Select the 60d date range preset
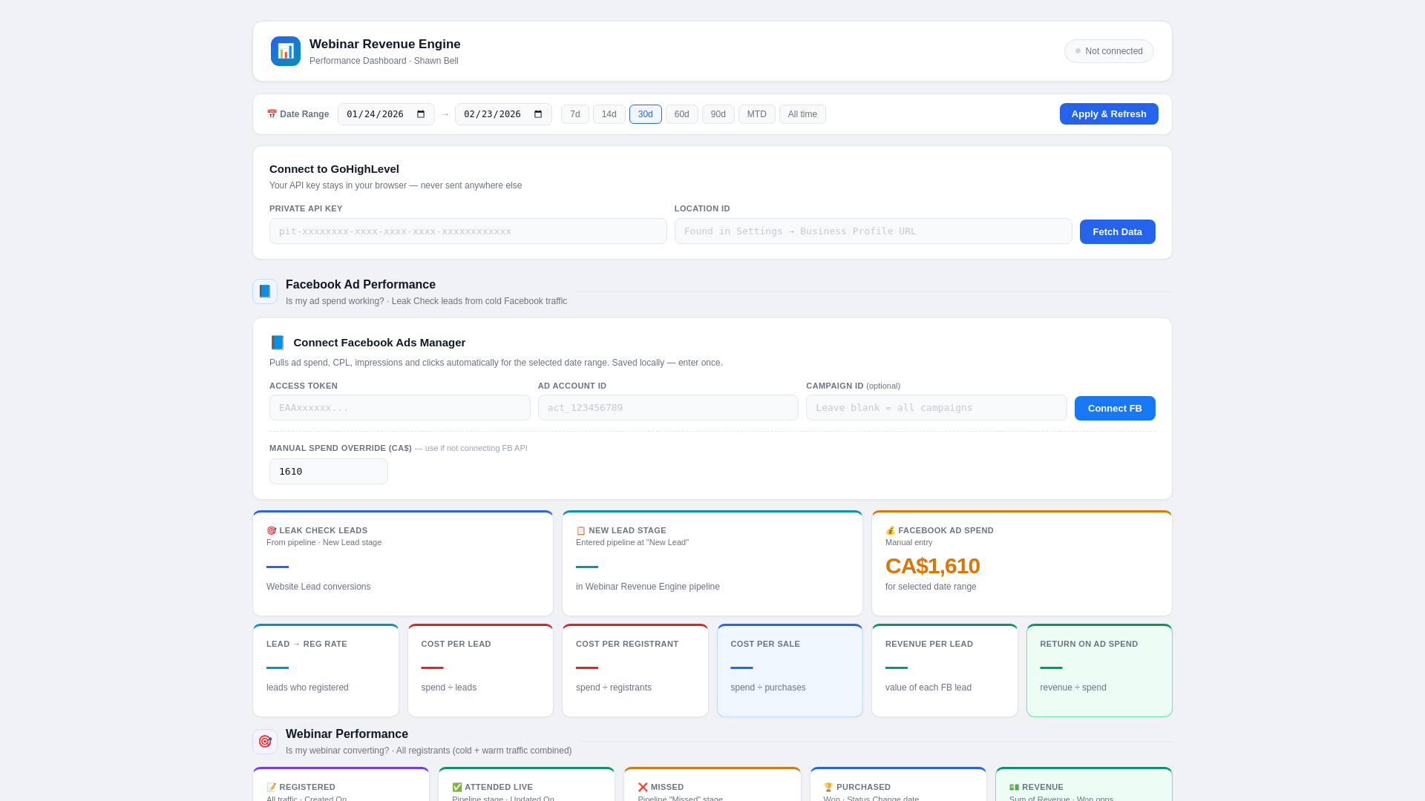The height and width of the screenshot is (801, 1425). 682,114
